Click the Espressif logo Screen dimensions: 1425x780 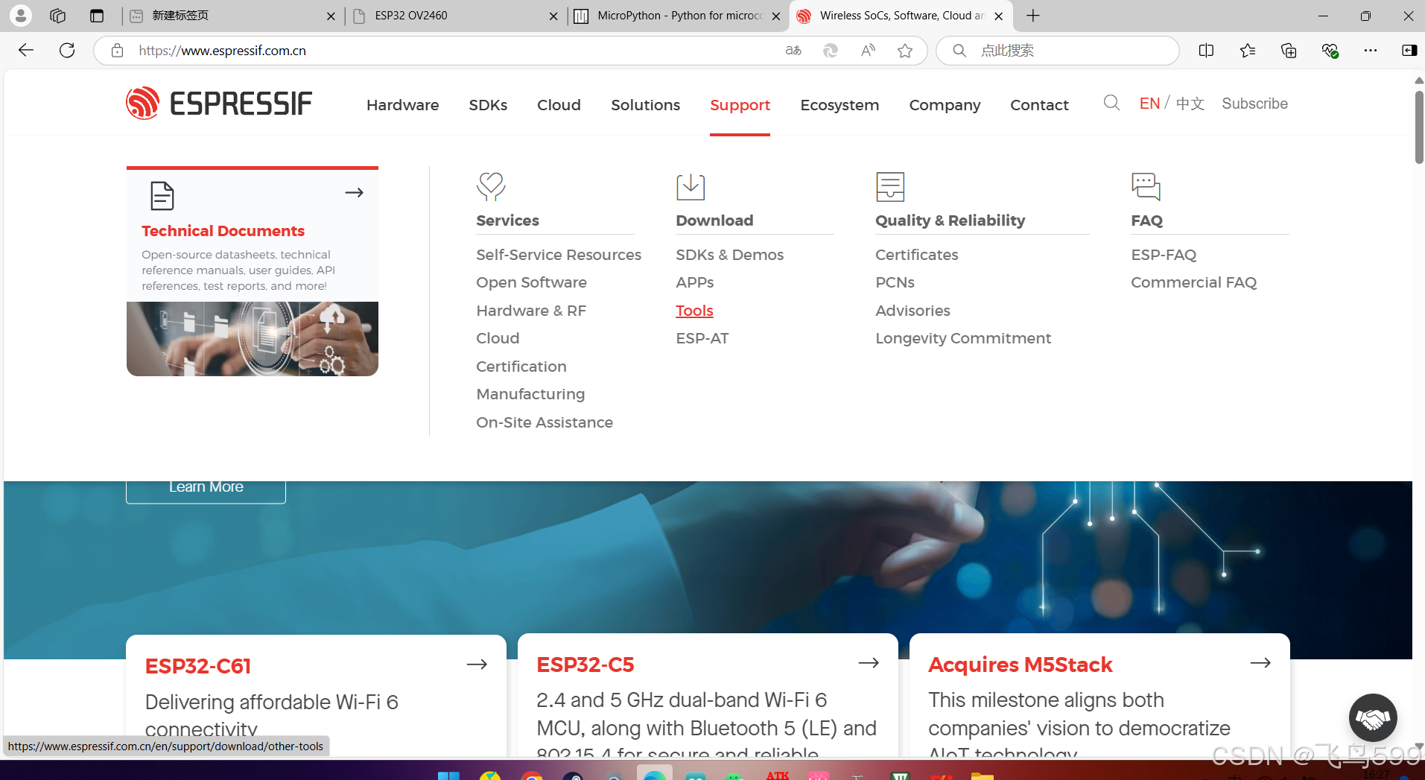point(218,104)
